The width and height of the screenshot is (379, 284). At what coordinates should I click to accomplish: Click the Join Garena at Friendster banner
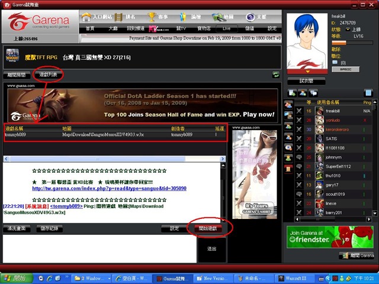coord(330,237)
